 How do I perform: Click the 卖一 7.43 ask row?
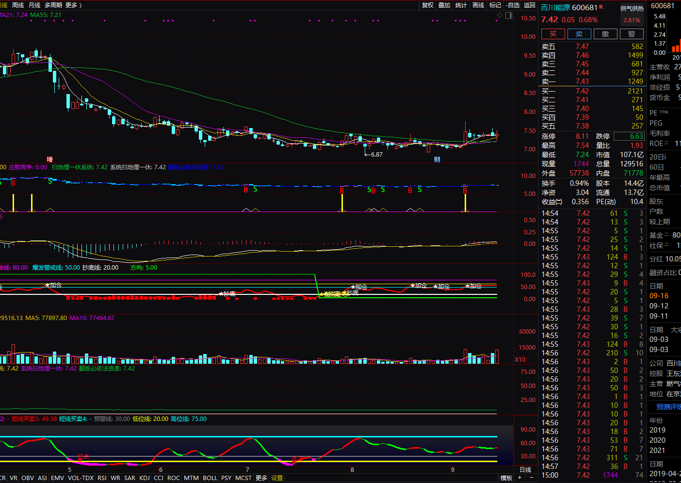pyautogui.click(x=592, y=81)
